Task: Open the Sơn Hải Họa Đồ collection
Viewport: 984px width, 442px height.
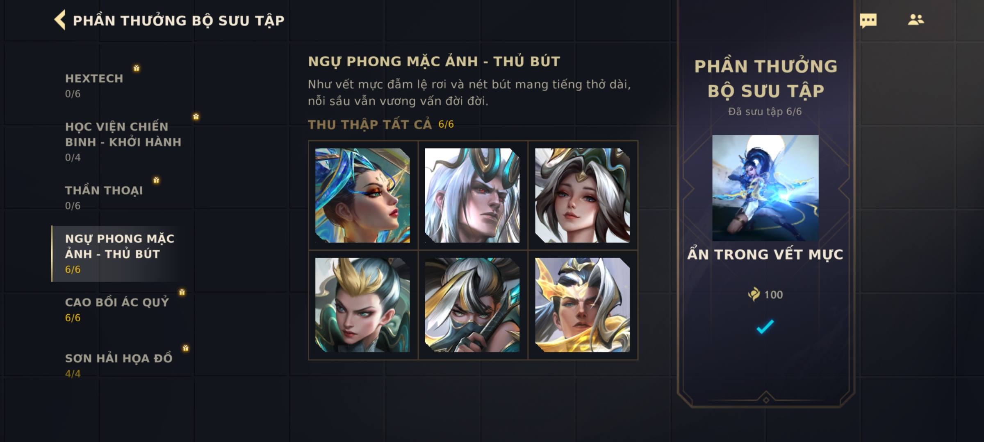Action: coord(118,365)
